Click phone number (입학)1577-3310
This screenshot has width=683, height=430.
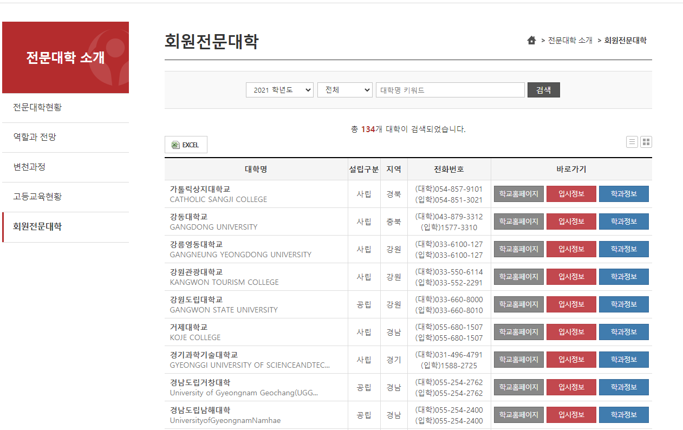pos(449,227)
